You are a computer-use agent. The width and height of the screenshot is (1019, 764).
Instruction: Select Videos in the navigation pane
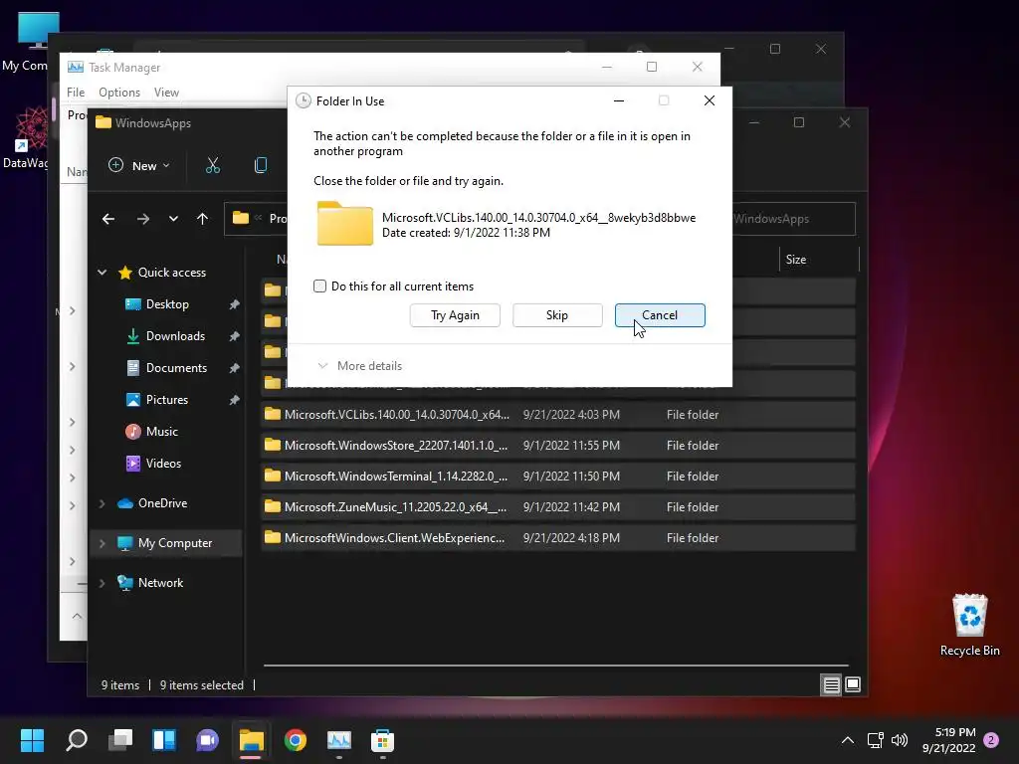163,464
